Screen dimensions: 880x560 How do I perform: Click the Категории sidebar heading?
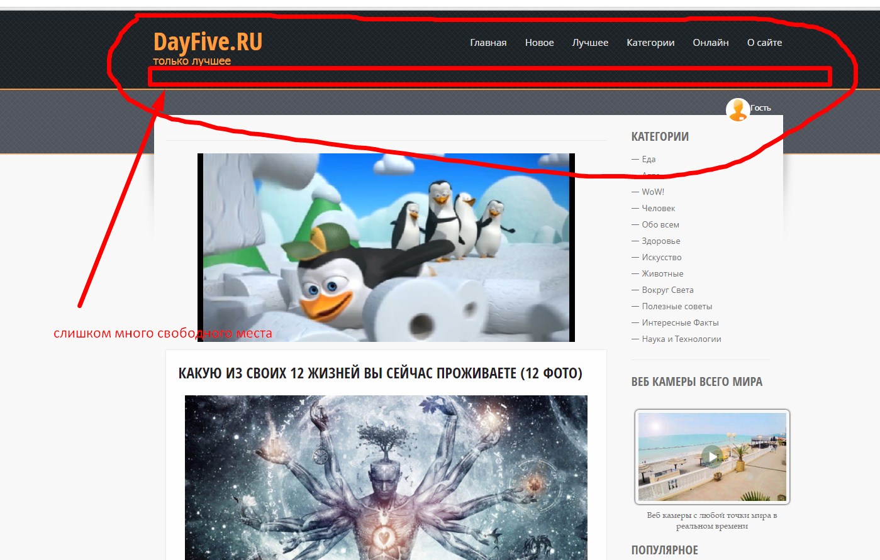click(x=660, y=136)
